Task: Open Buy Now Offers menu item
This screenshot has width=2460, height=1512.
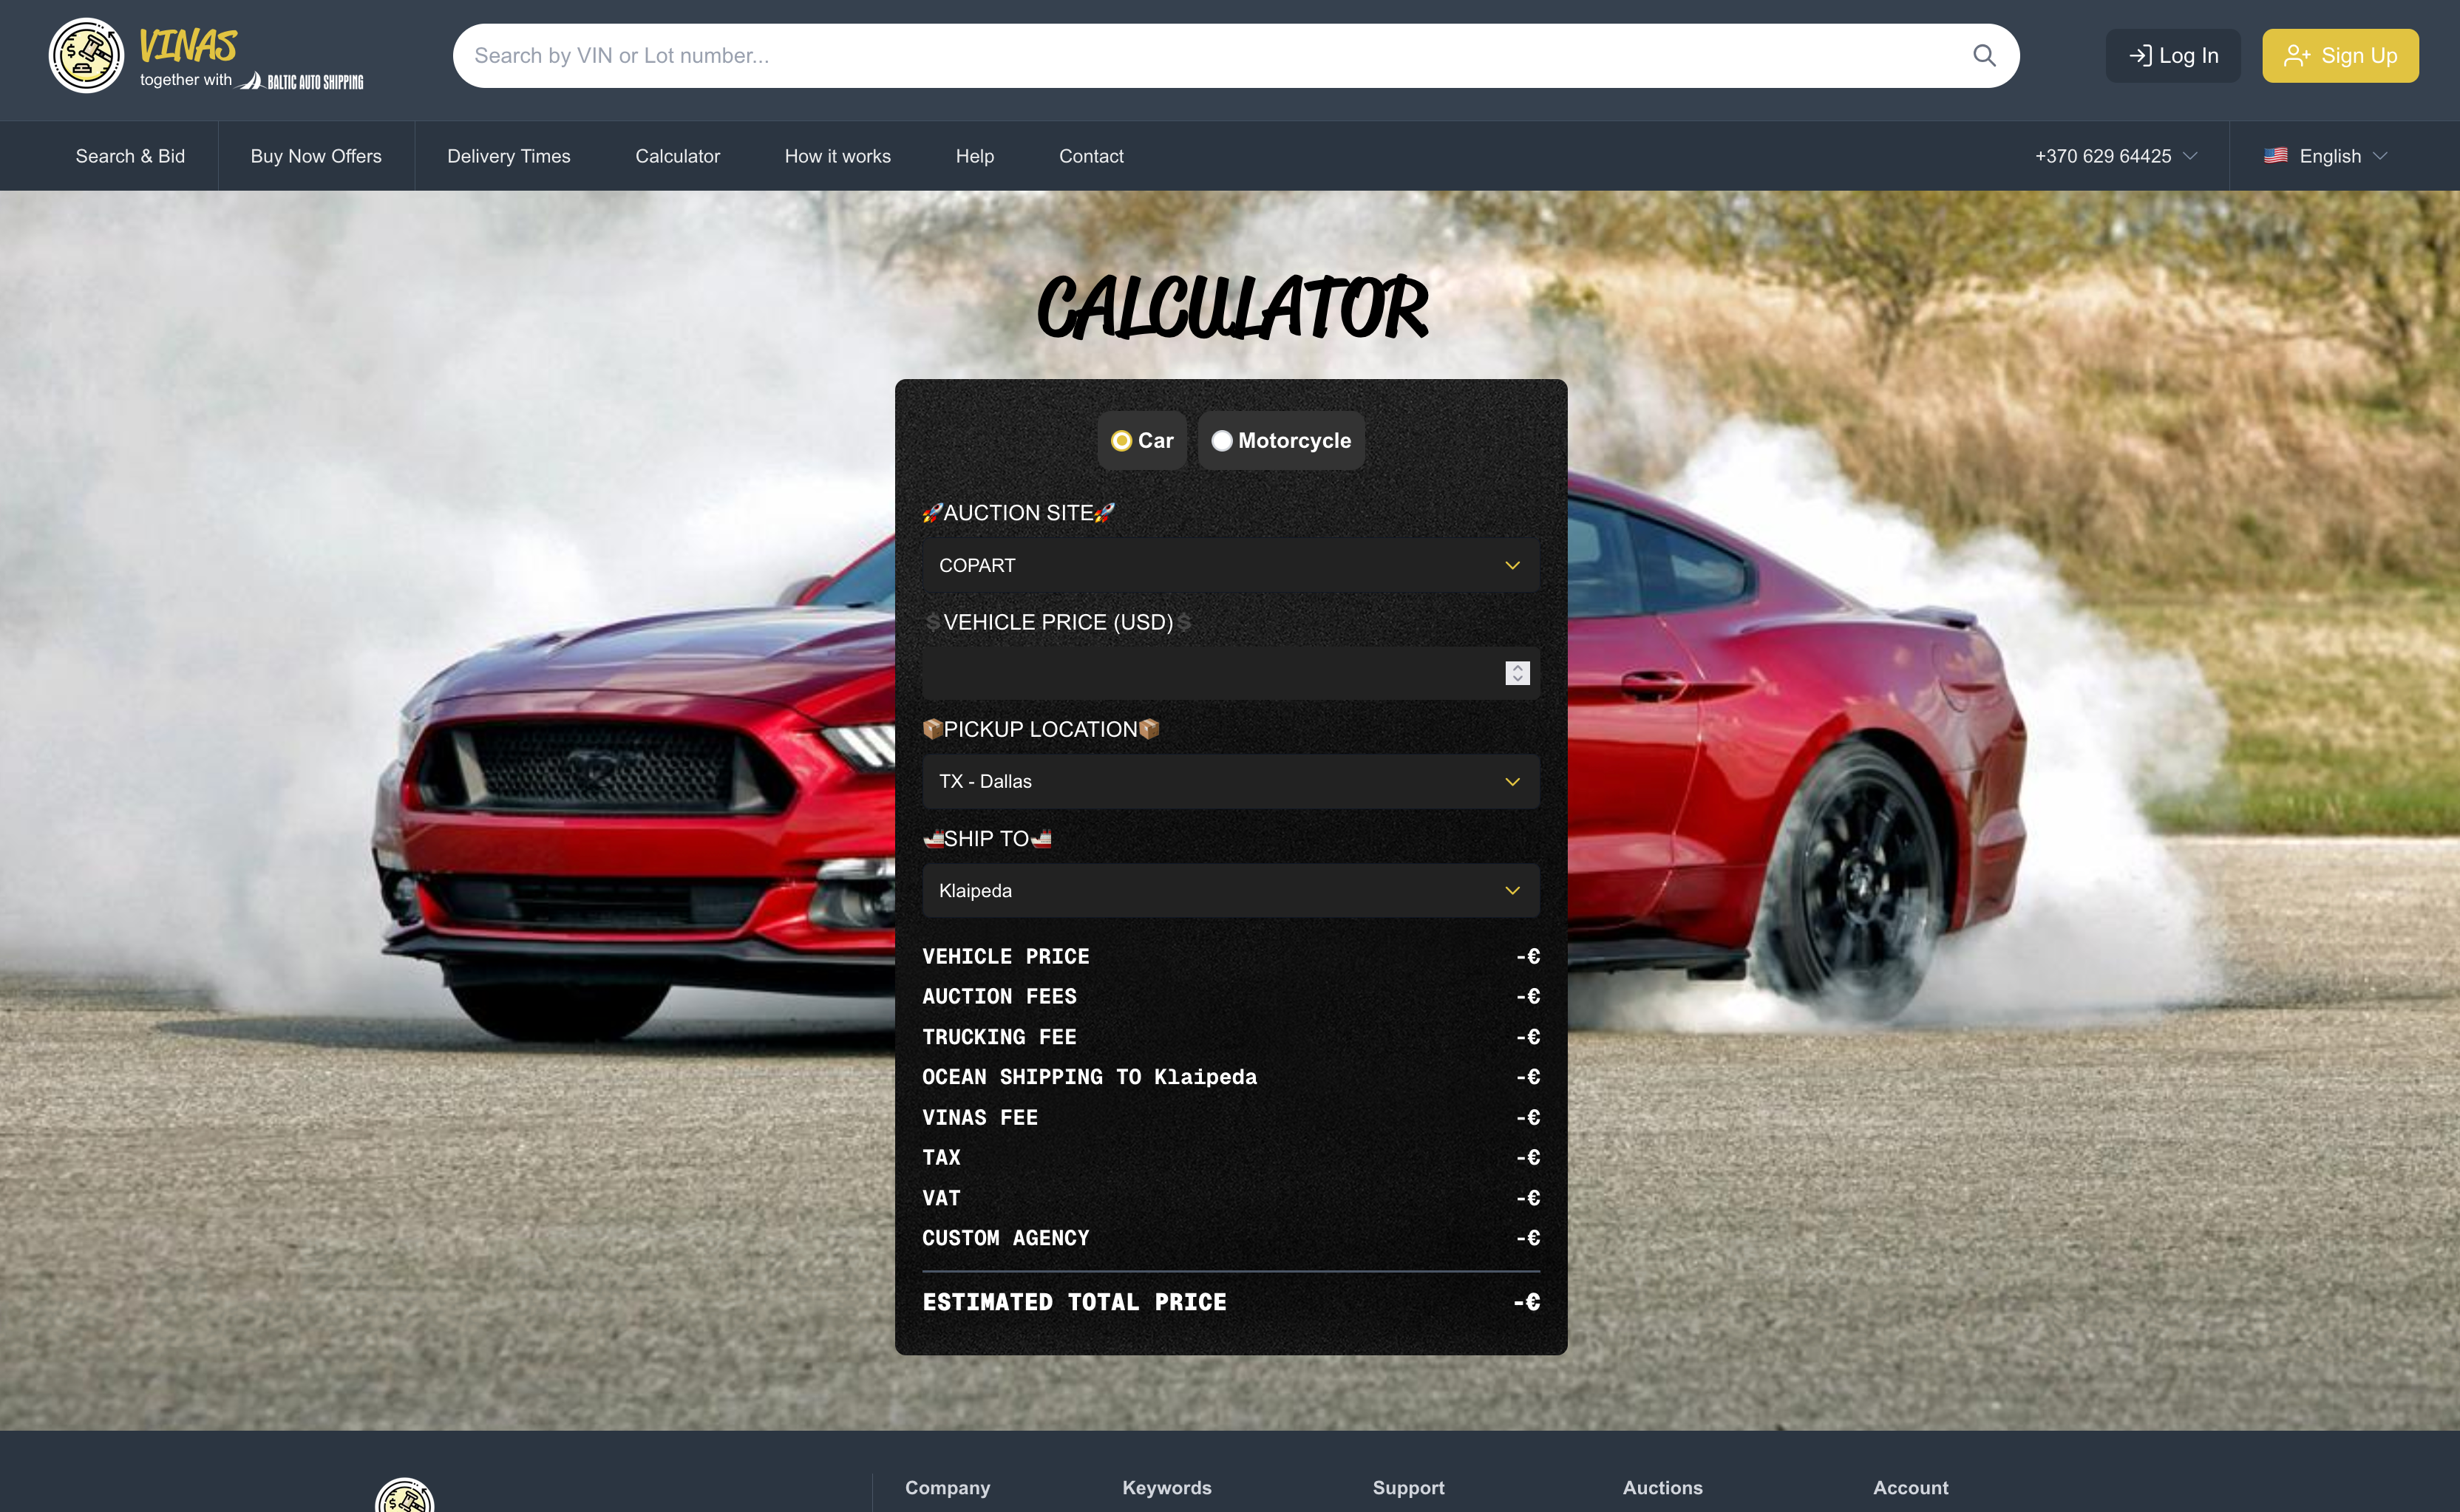Action: point(316,156)
